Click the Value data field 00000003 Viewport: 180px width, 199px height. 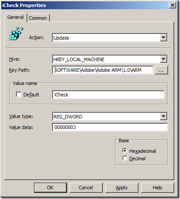point(110,127)
